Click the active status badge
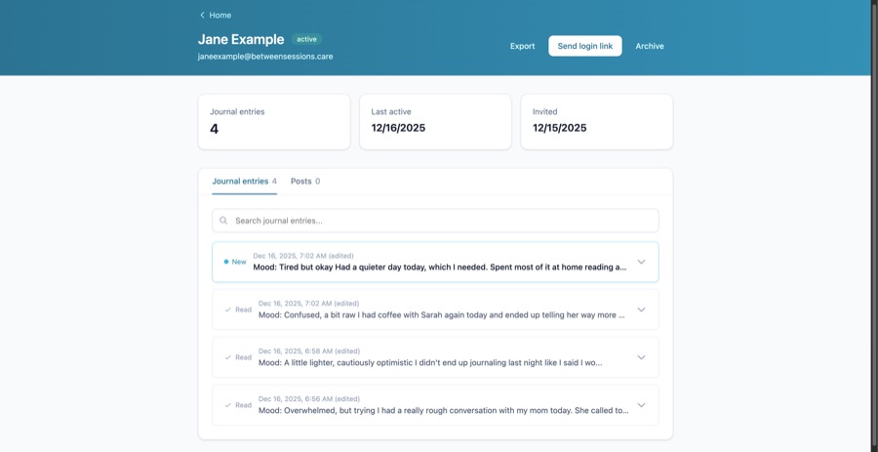The height and width of the screenshot is (452, 878). [306, 39]
